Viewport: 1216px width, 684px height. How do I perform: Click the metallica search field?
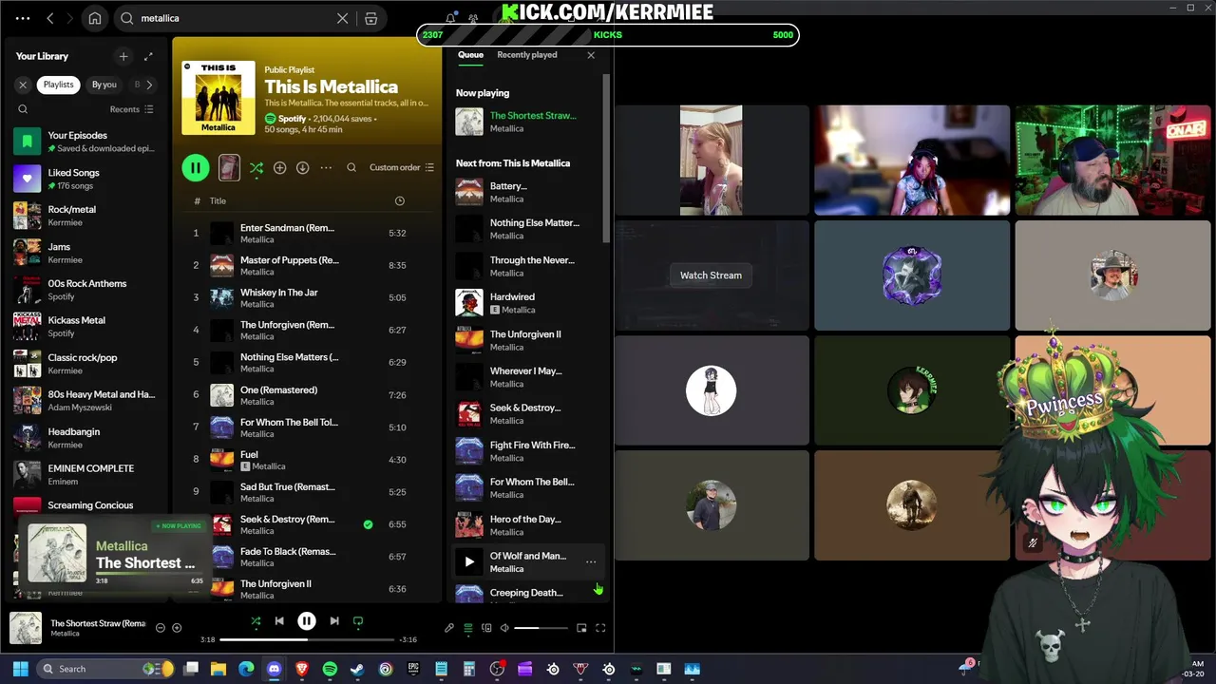point(237,18)
